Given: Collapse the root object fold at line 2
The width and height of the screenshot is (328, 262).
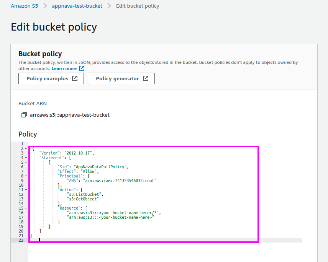Looking at the screenshot, I should coord(26,149).
